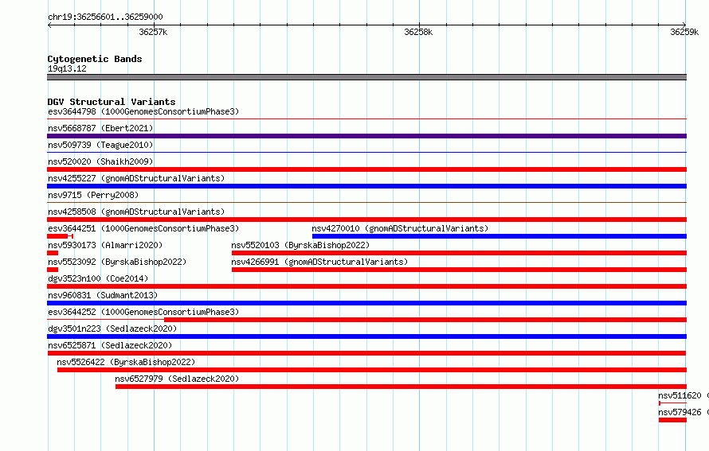The height and width of the screenshot is (451, 709).
Task: Click the esv3644798 variant label
Action: (x=143, y=111)
